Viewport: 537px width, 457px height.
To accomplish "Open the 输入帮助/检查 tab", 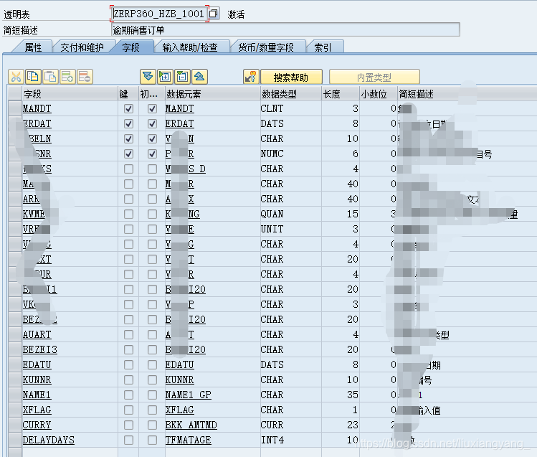I will tap(190, 47).
